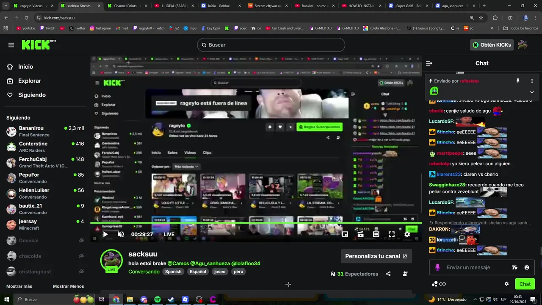Unmute the stream player volume

click(121, 234)
